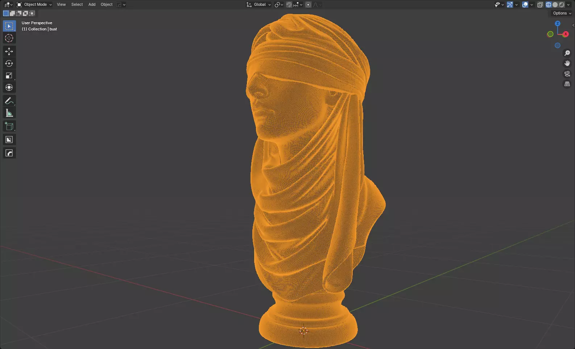Open the Global transform orientation dropdown
This screenshot has width=575, height=349.
(x=259, y=5)
